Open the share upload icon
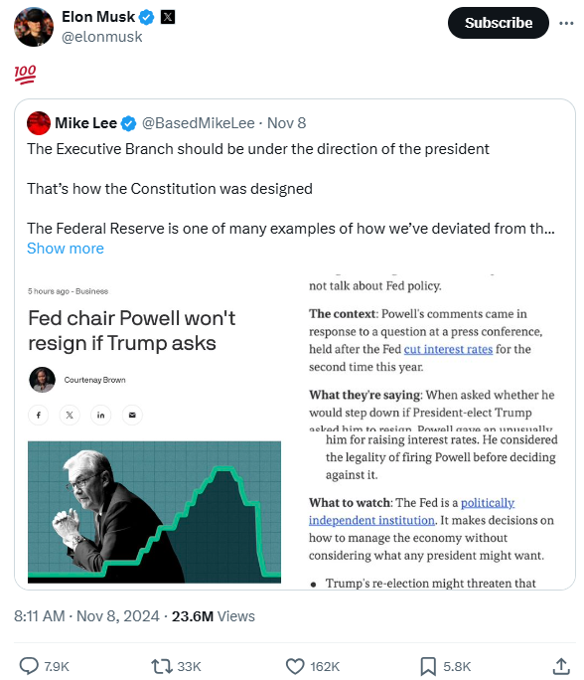Viewport: 584px width, 680px height. pos(561,666)
